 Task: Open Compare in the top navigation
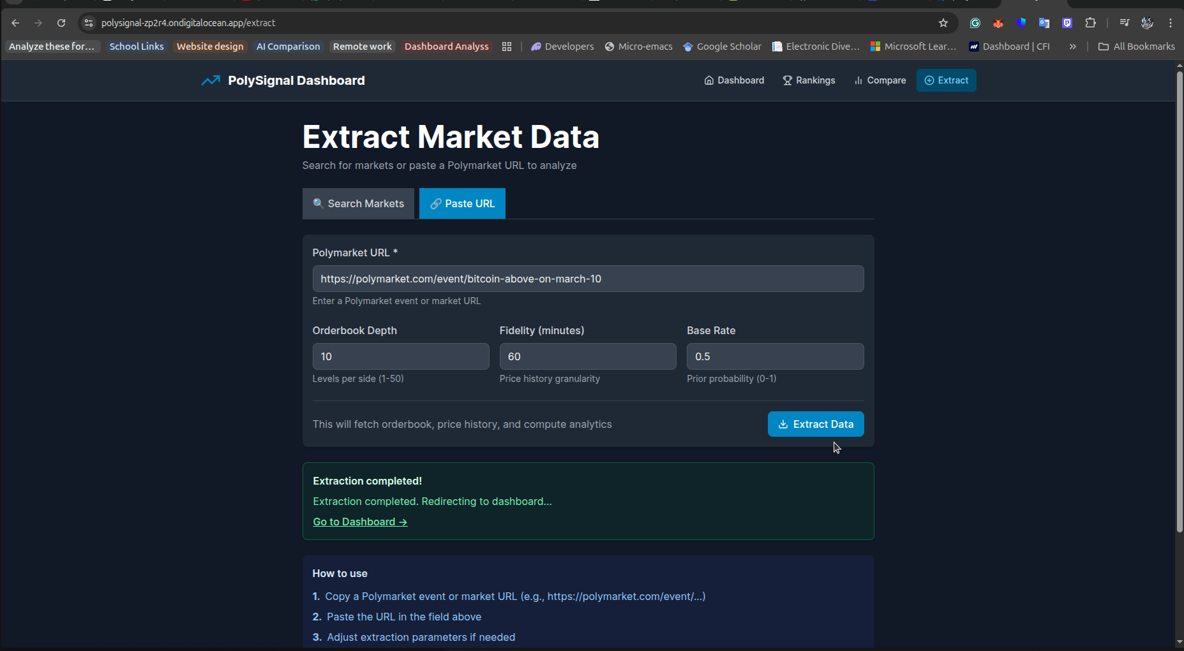[x=880, y=80]
